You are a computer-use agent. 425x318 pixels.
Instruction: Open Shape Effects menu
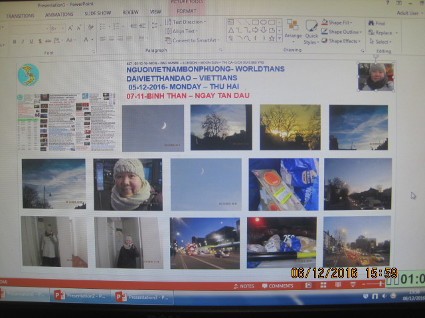click(x=341, y=41)
